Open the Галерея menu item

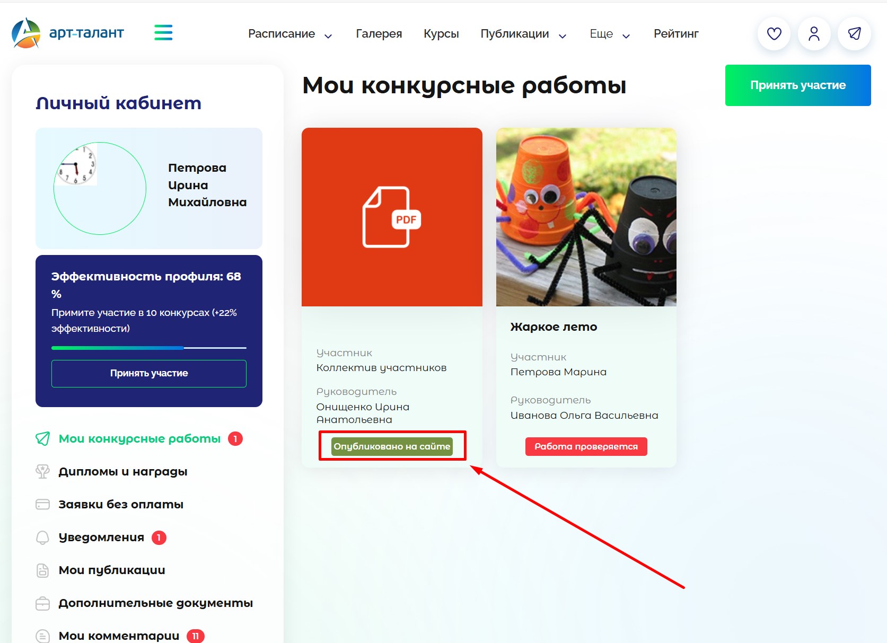379,34
